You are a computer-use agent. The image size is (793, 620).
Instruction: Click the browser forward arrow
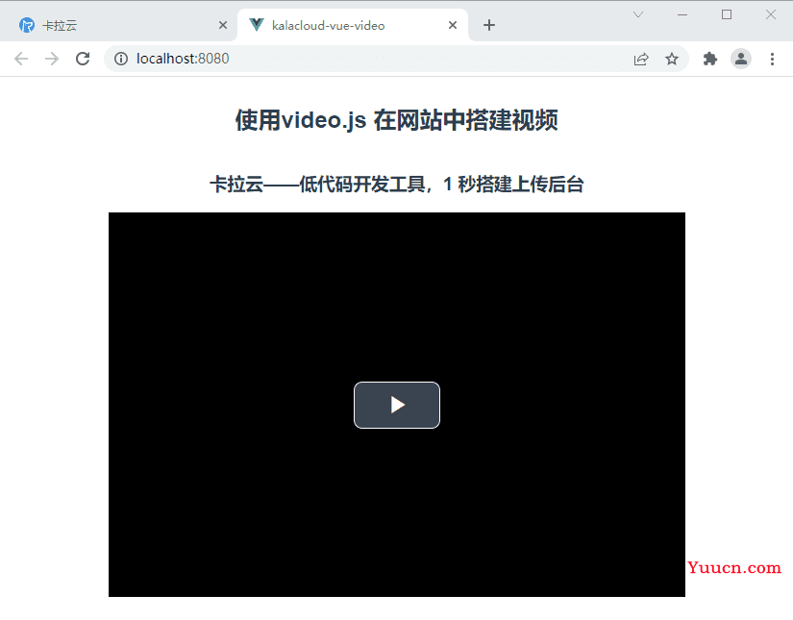(52, 59)
